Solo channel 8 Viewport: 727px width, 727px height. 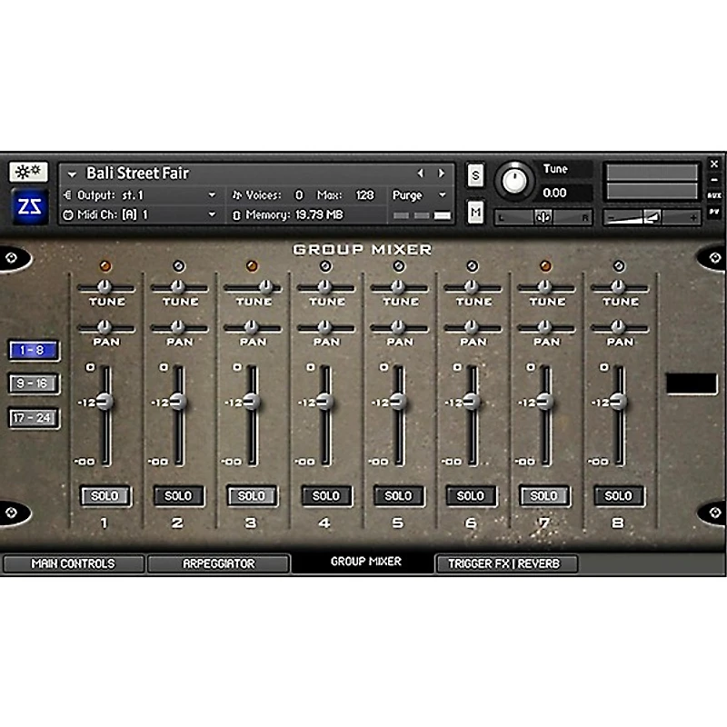tap(619, 496)
